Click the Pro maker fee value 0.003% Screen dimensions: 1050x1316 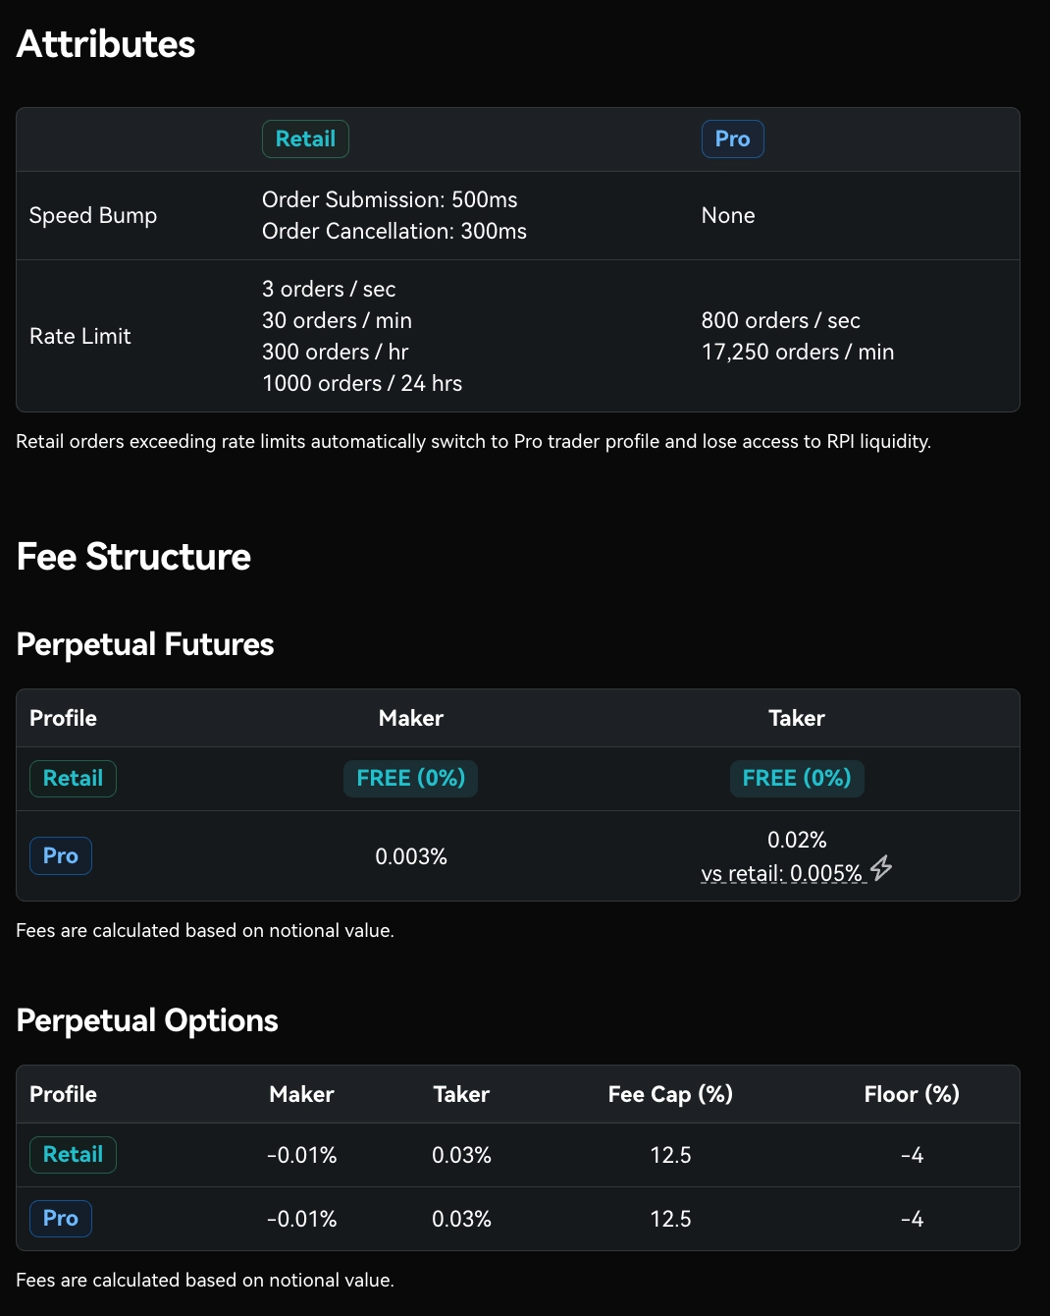tap(411, 857)
